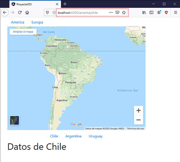This screenshot has height=162, width=180.
Task: Save page to Pocket
Action: click(117, 12)
